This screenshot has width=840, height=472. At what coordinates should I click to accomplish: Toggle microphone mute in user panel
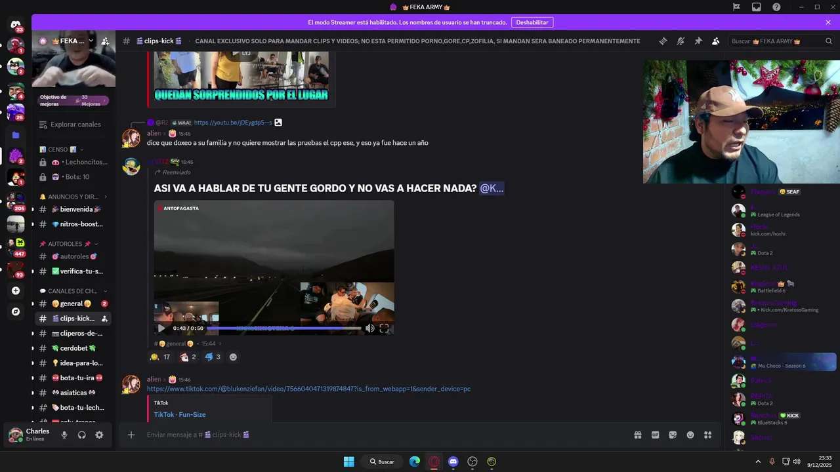click(x=64, y=435)
